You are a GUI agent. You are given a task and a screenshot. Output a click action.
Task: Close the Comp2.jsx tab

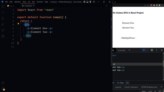[x=34, y=6]
